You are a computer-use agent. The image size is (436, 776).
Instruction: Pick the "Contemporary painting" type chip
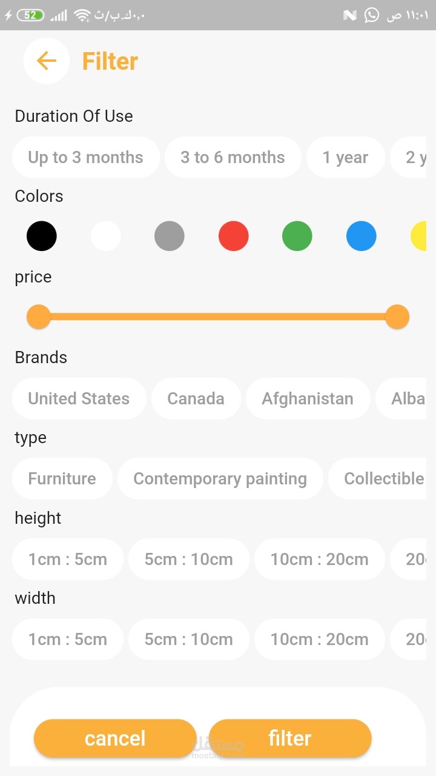220,479
